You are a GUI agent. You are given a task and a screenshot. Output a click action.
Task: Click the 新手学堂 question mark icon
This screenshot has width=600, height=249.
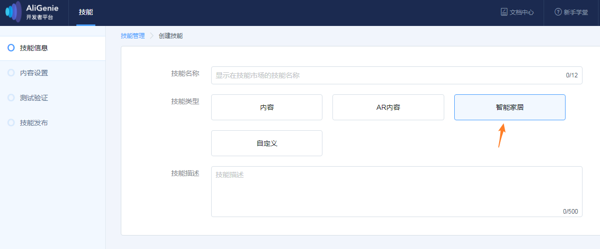[x=558, y=12]
